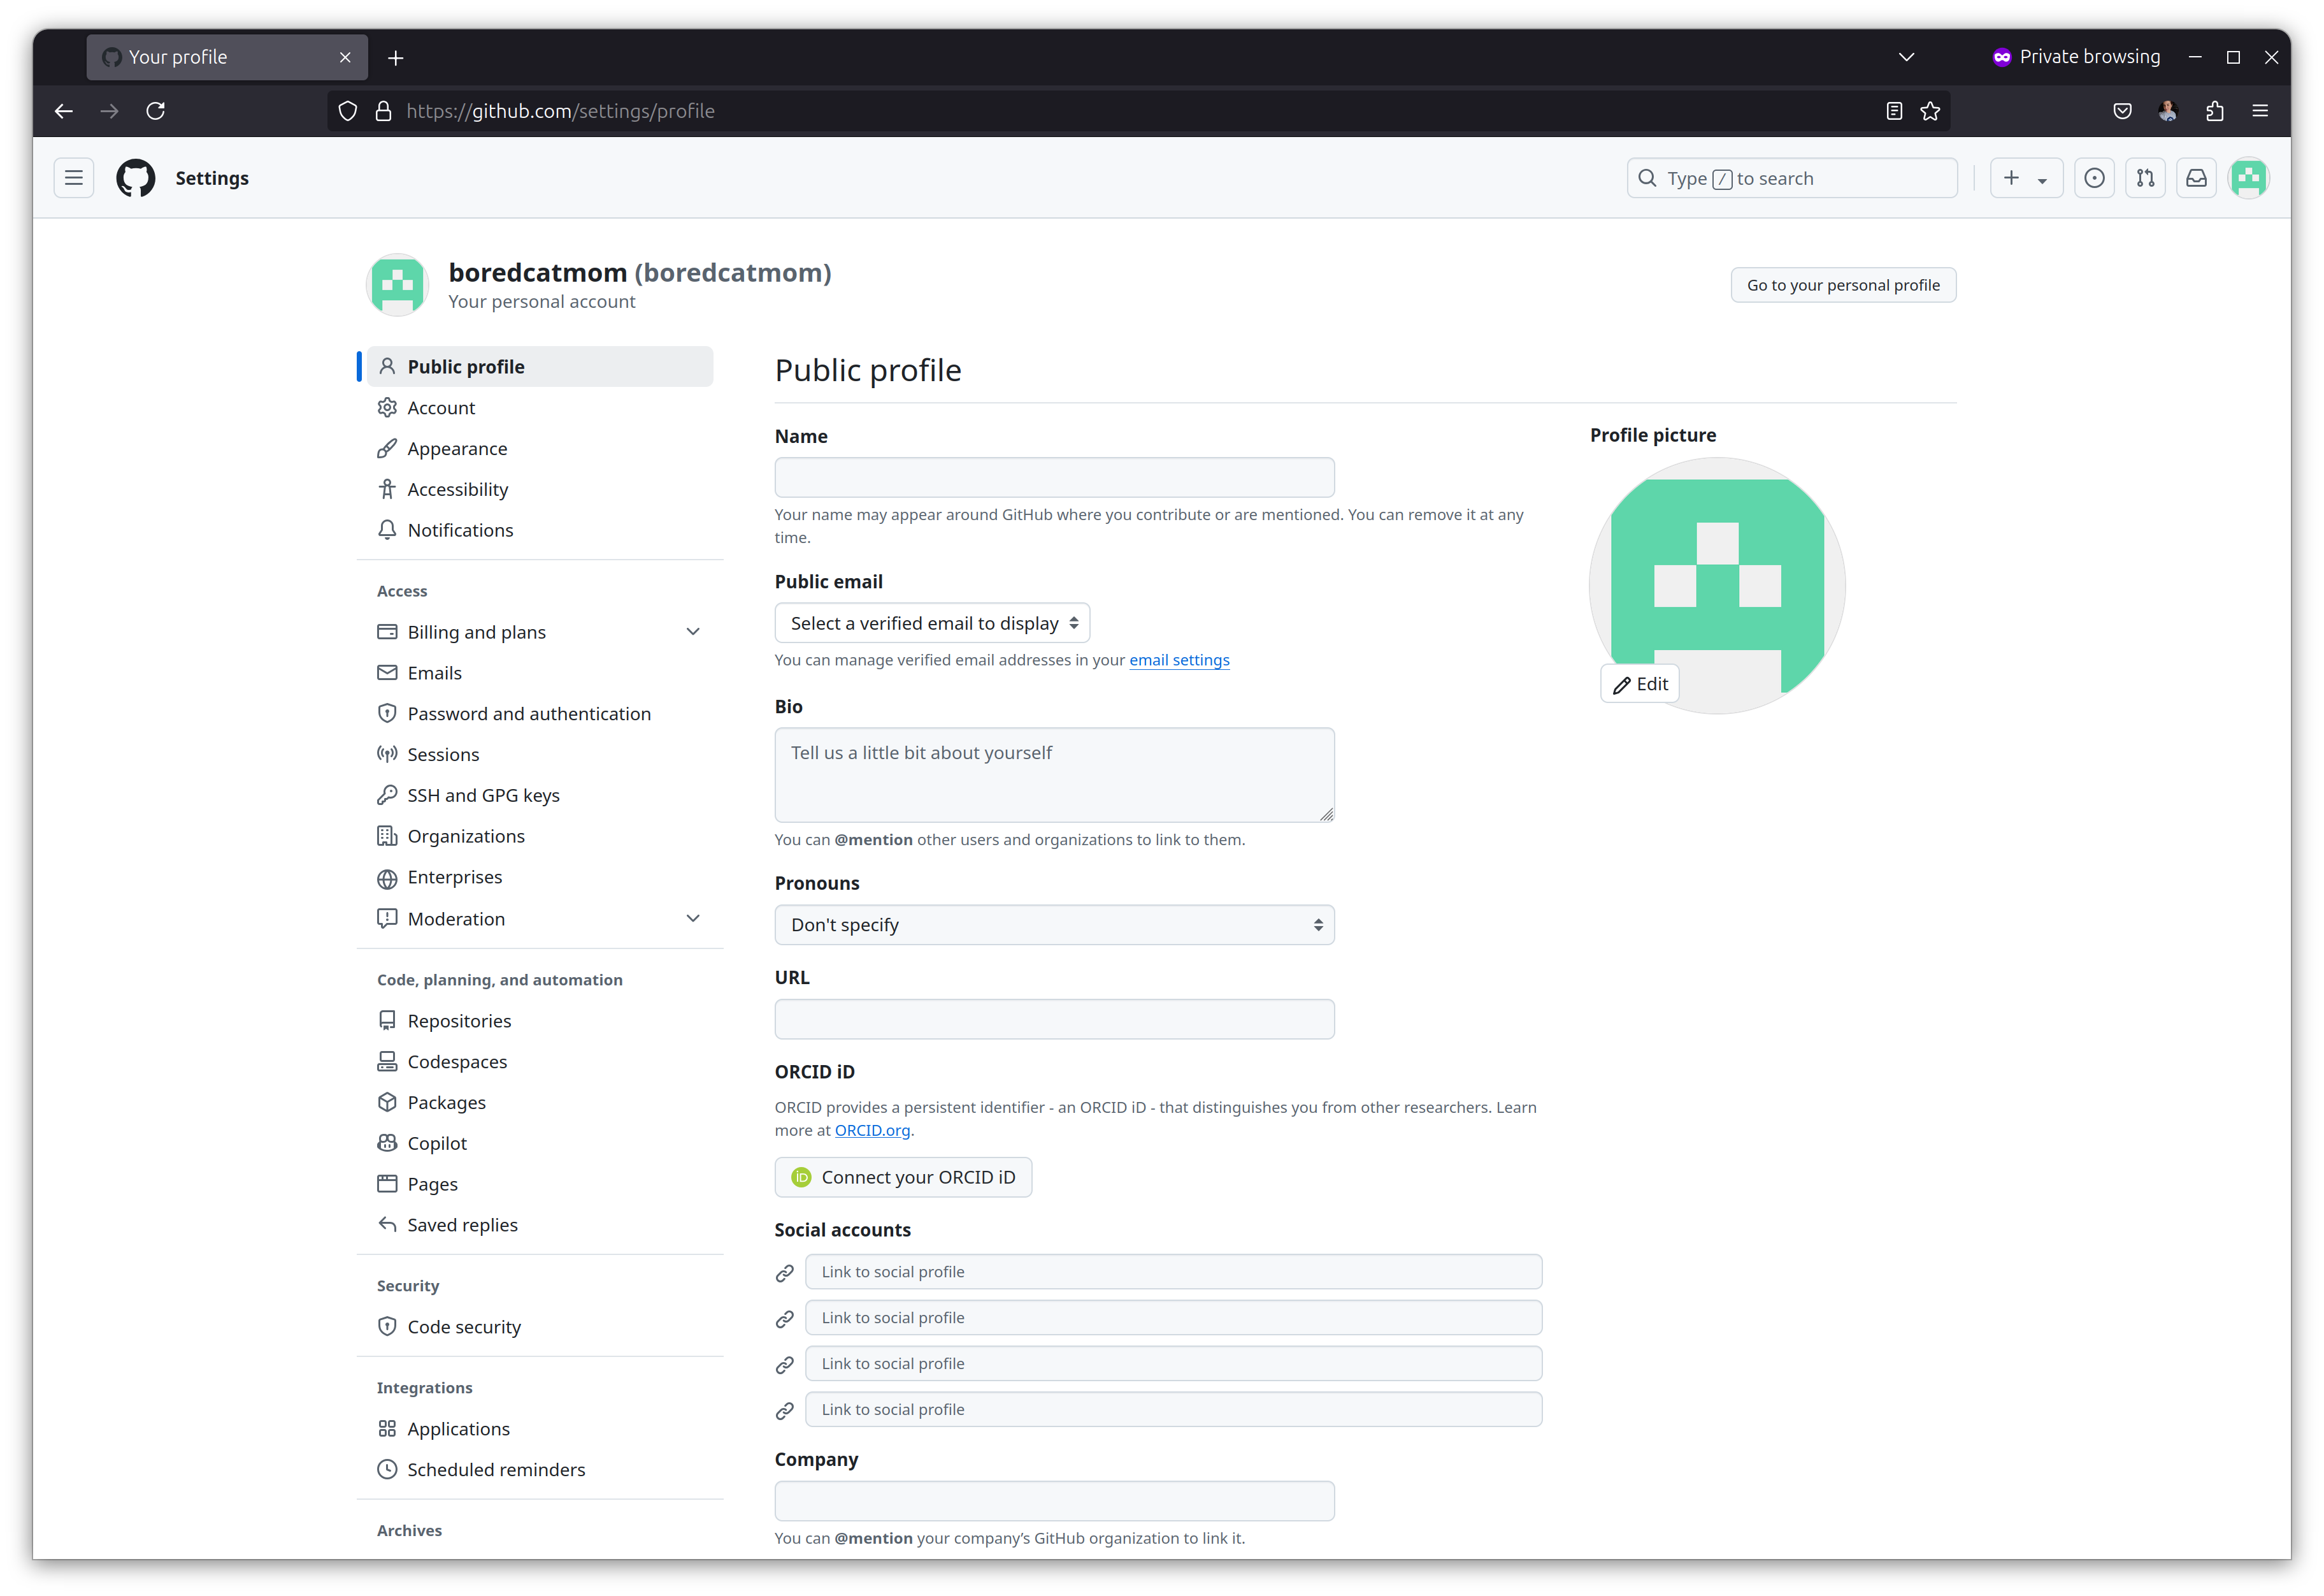
Task: Open Notifications settings in the sidebar
Action: pyautogui.click(x=539, y=530)
